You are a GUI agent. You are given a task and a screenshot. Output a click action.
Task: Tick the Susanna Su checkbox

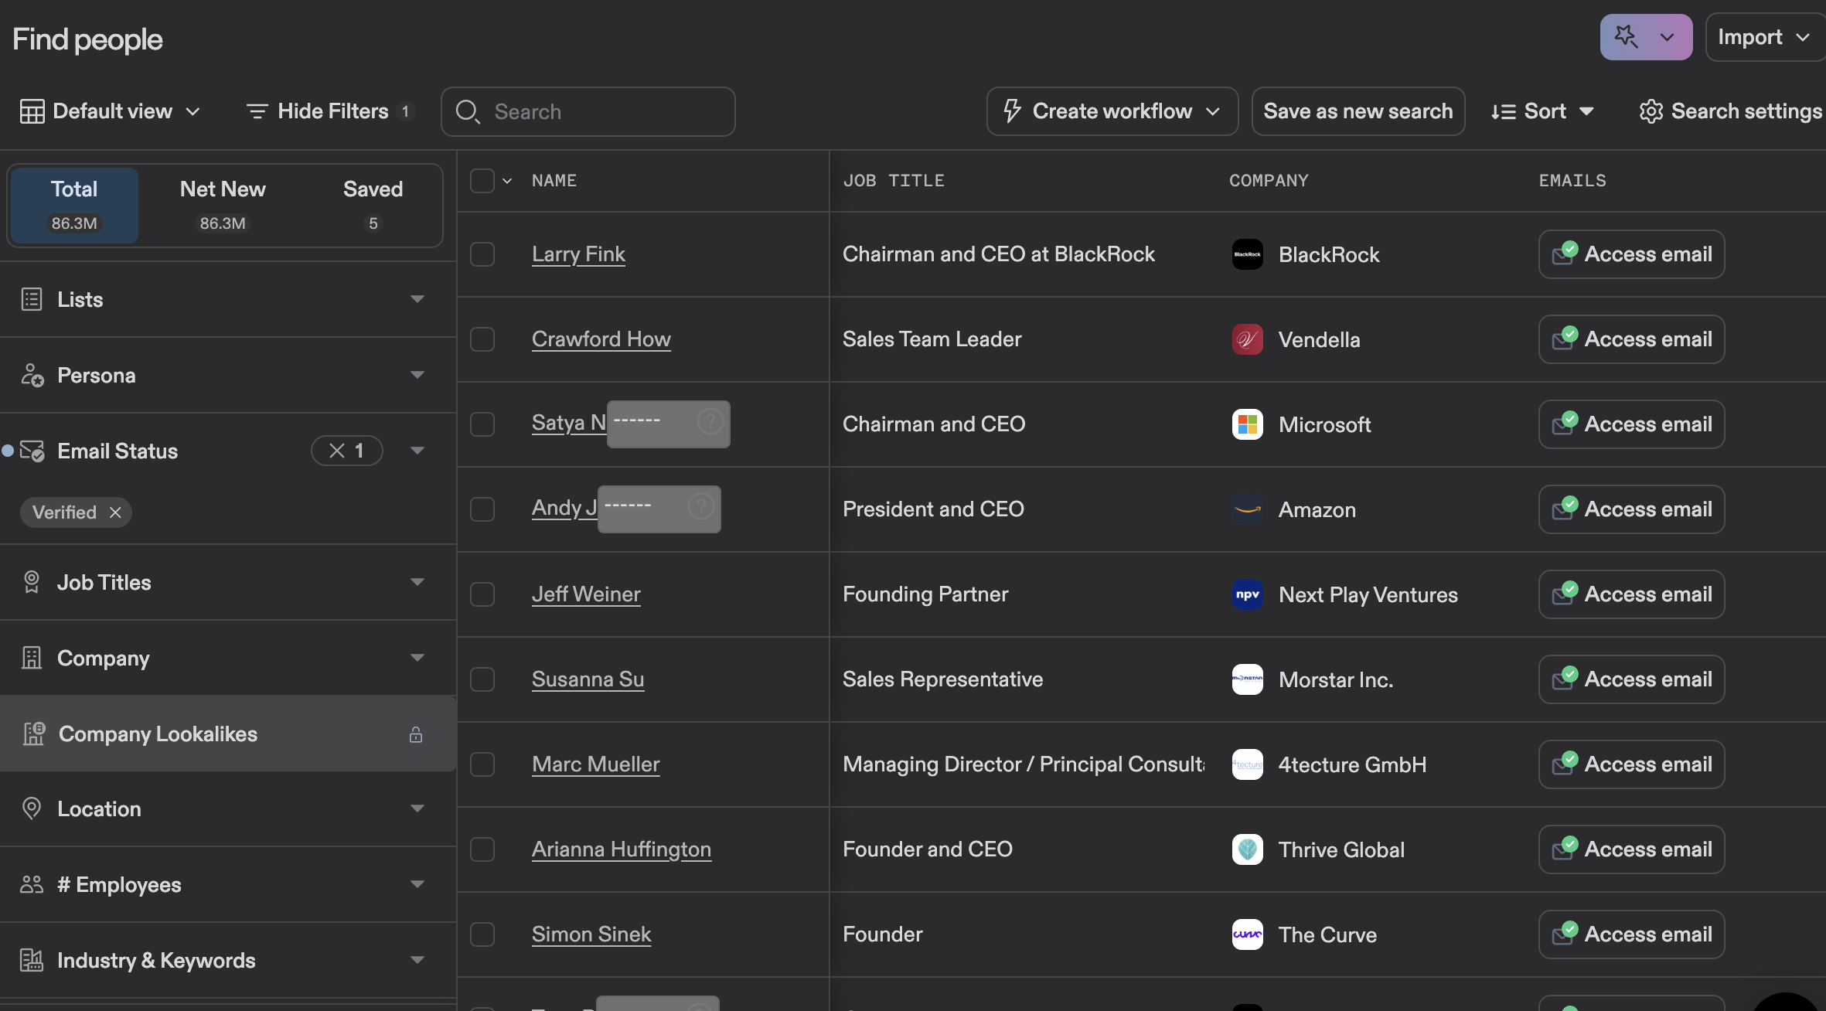[482, 679]
